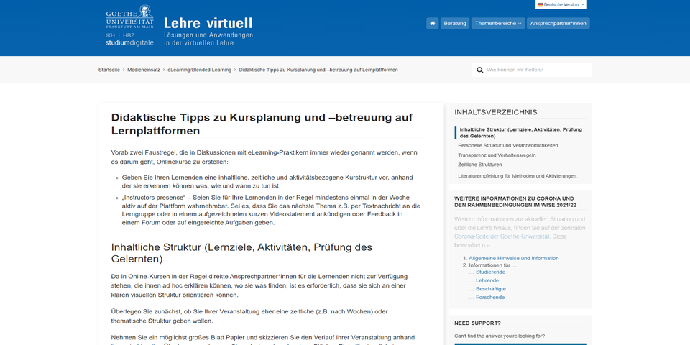This screenshot has width=690, height=345.
Task: Open the Forschende link
Action: tap(489, 297)
